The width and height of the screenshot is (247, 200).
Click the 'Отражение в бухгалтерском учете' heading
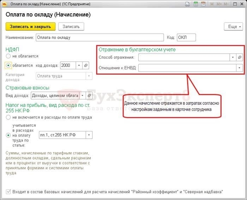click(137, 49)
